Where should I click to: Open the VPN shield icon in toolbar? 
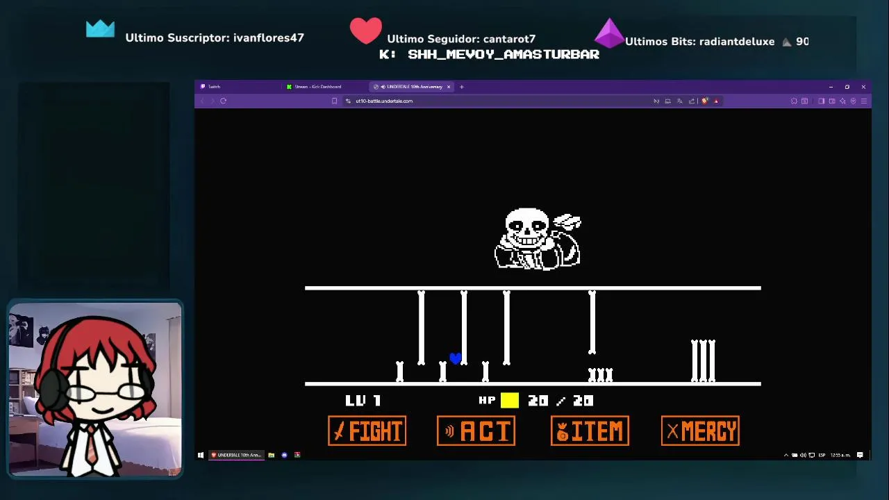(853, 101)
